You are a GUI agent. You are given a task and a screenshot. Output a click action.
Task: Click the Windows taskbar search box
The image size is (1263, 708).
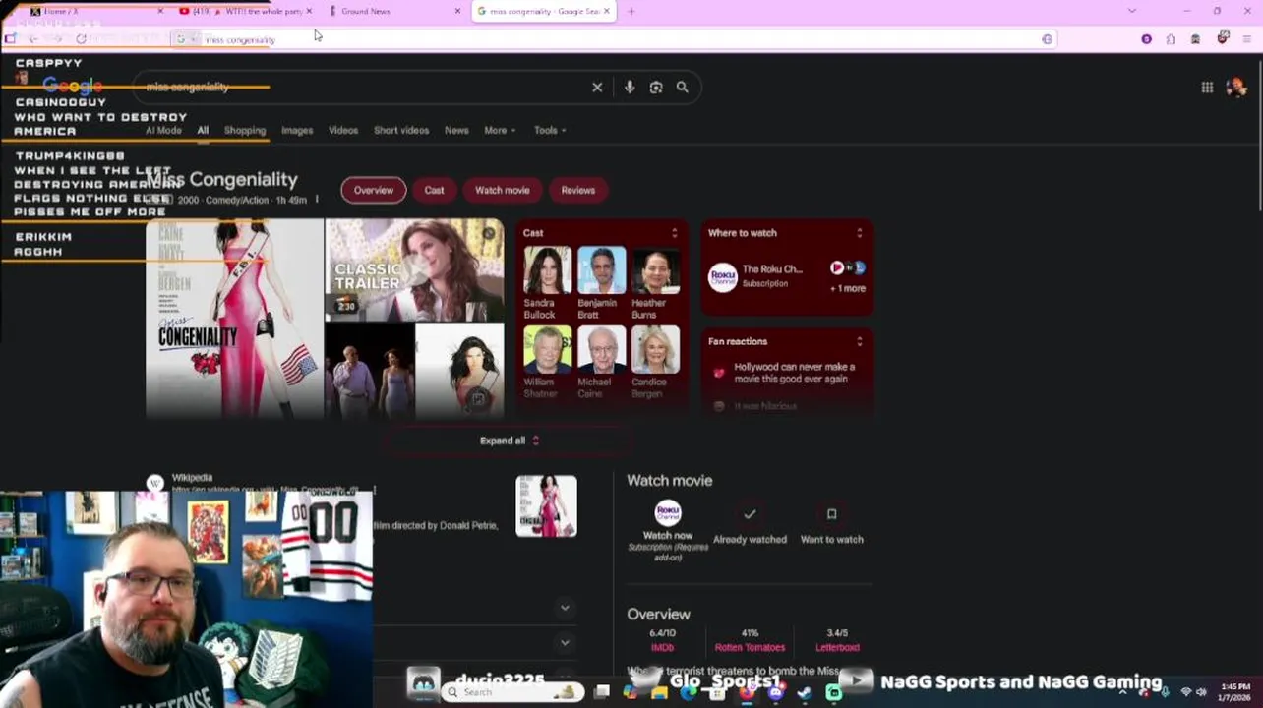(x=511, y=692)
